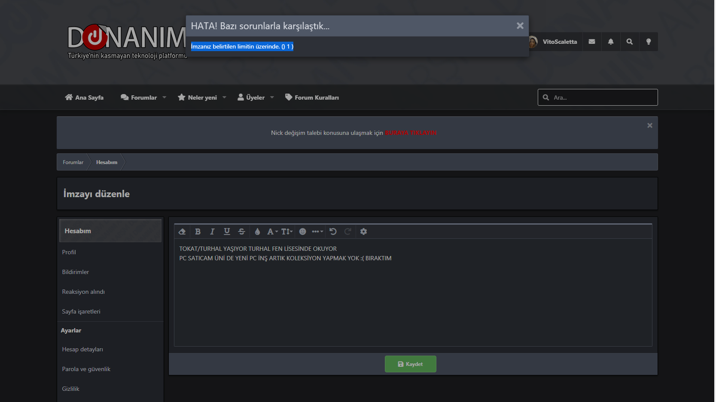
Task: Dismiss the nick değişim notice banner
Action: tap(650, 125)
